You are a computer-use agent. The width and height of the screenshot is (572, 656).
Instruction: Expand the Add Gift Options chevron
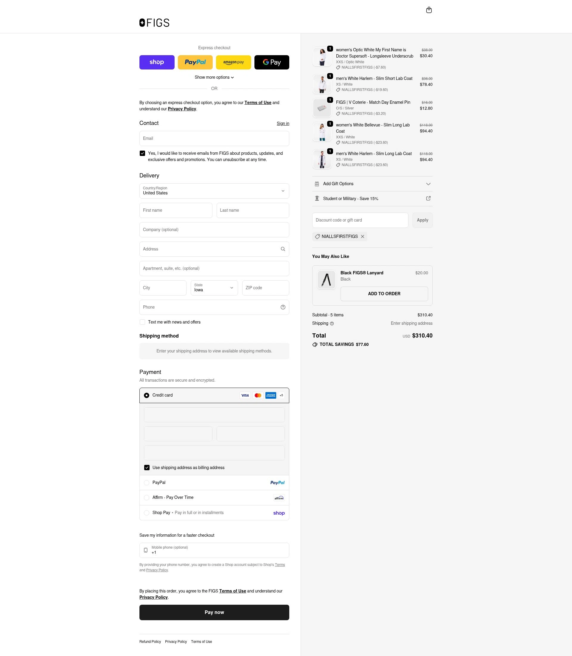(428, 184)
